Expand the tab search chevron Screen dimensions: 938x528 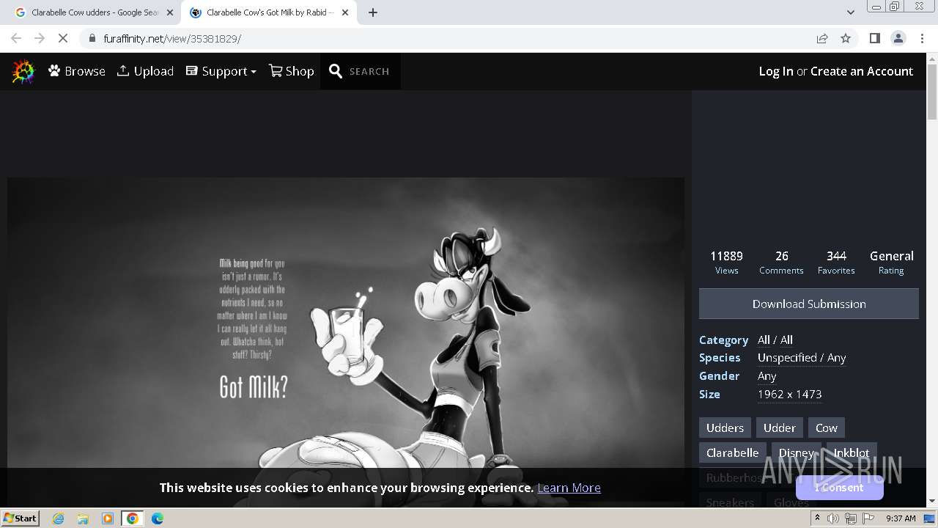850,12
